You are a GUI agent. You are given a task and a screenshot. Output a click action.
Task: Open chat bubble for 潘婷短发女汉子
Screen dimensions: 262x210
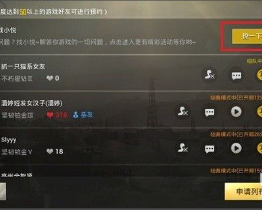click(x=210, y=112)
